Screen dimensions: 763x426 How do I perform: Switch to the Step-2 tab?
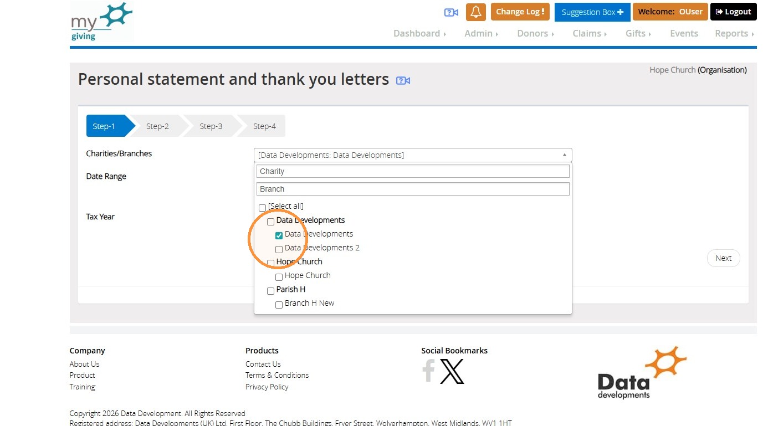[x=157, y=126]
